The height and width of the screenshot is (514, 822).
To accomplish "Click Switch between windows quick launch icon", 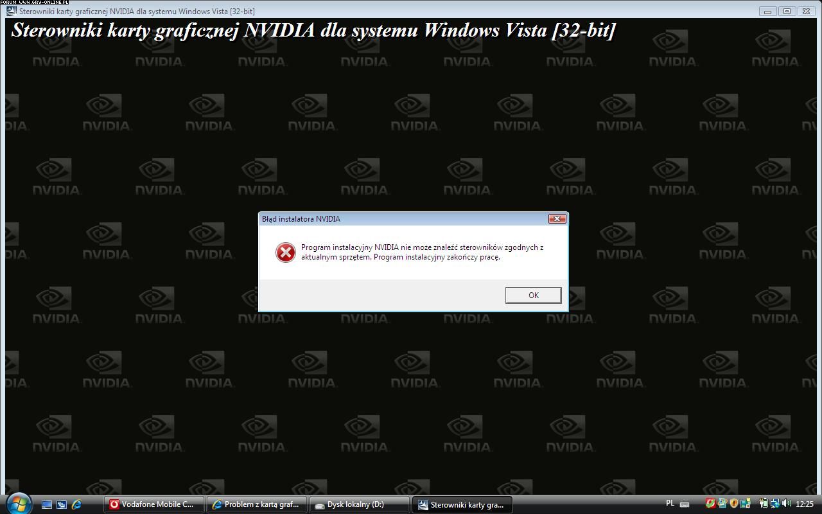I will (62, 504).
